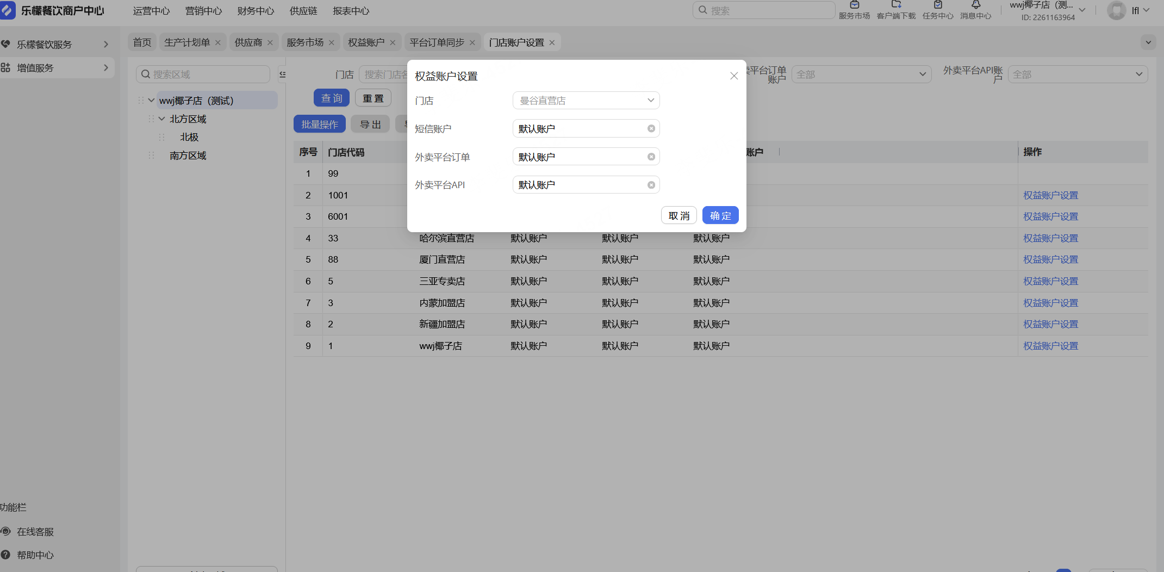Open the user lfl account menu
This screenshot has height=572, width=1164.
tap(1141, 10)
